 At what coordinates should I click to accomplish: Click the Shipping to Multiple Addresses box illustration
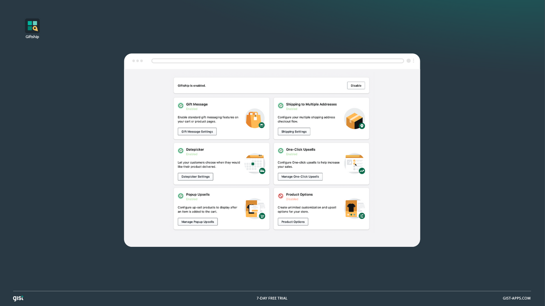(355, 119)
